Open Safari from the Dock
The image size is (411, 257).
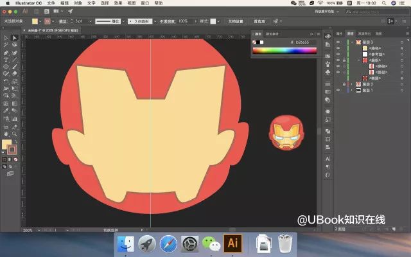point(168,244)
